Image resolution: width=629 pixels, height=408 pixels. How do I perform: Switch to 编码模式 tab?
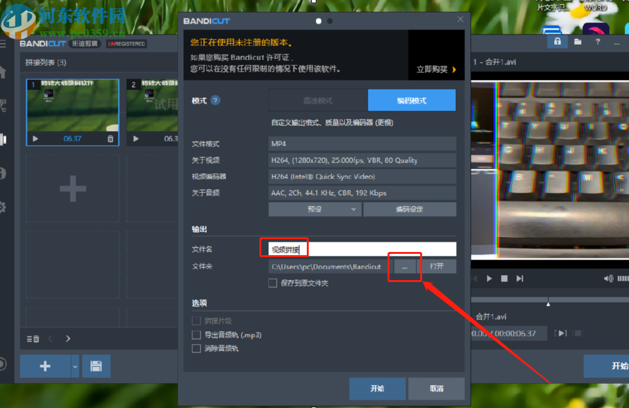pyautogui.click(x=412, y=100)
